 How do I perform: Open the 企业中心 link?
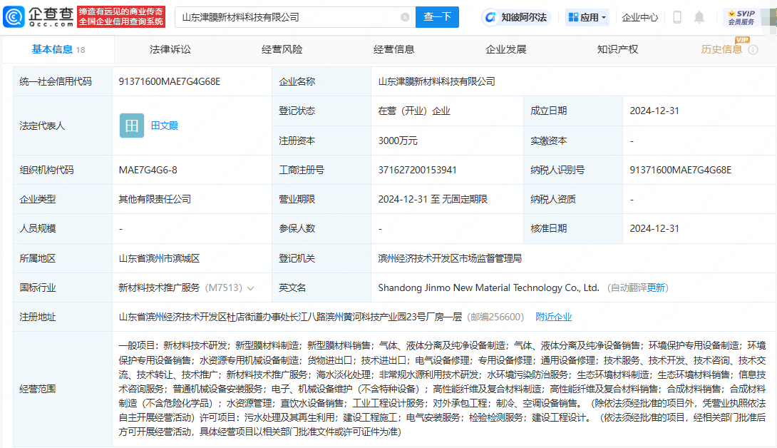click(x=639, y=17)
